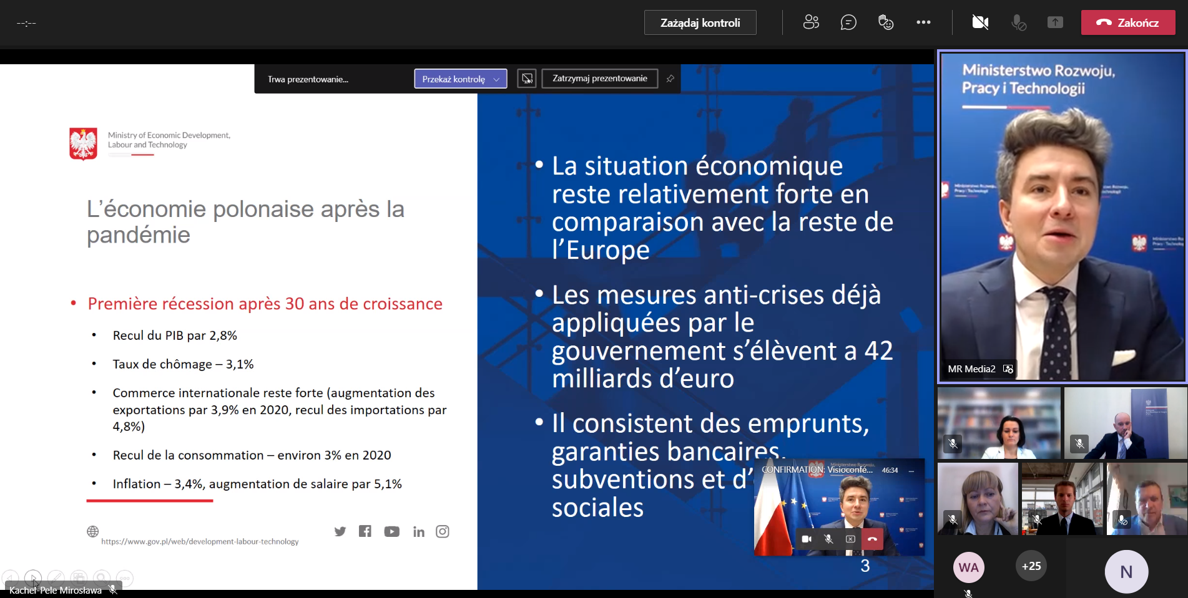Screen dimensions: 1188x598
Task: Open raise hand and reactions icon
Action: coord(886,22)
